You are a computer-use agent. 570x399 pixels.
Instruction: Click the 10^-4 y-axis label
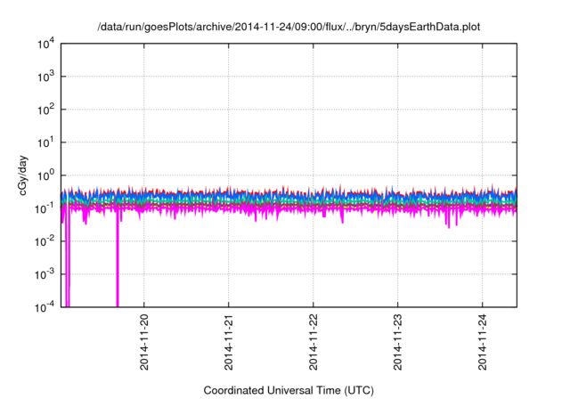click(x=45, y=308)
